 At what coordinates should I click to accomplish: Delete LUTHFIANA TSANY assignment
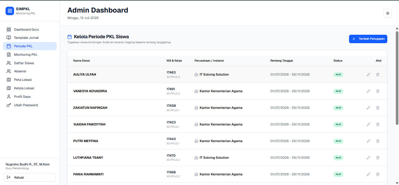(x=378, y=158)
